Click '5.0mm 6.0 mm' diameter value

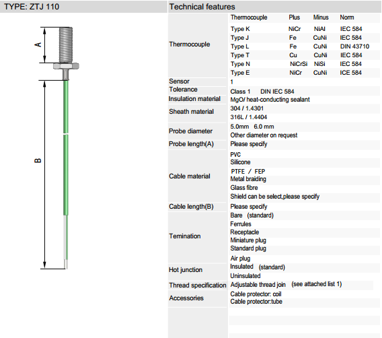(x=252, y=127)
